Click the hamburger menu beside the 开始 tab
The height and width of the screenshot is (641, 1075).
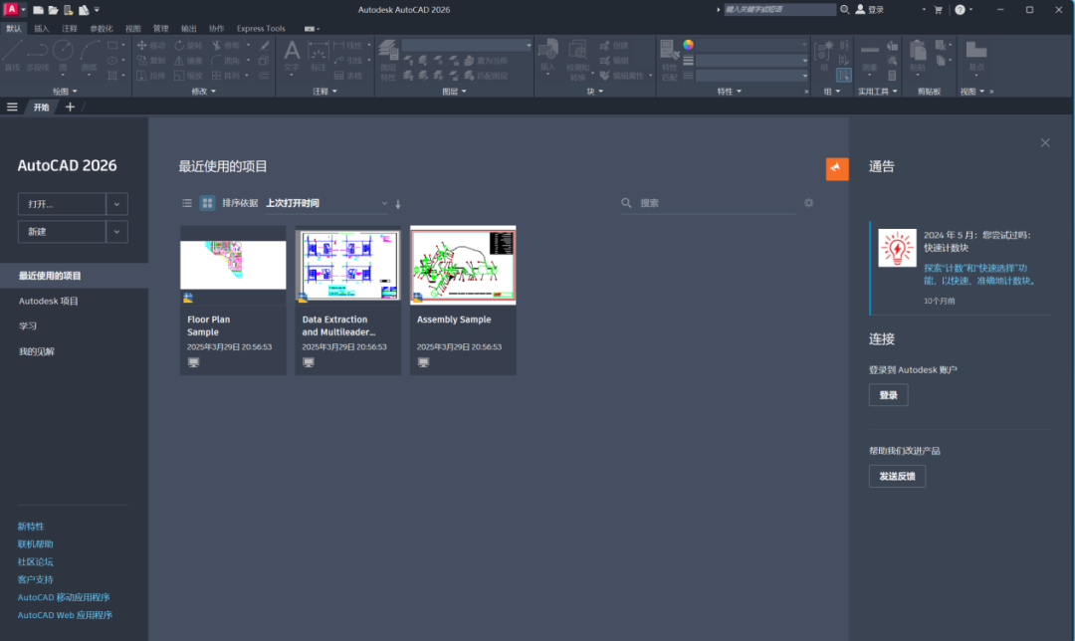point(12,107)
